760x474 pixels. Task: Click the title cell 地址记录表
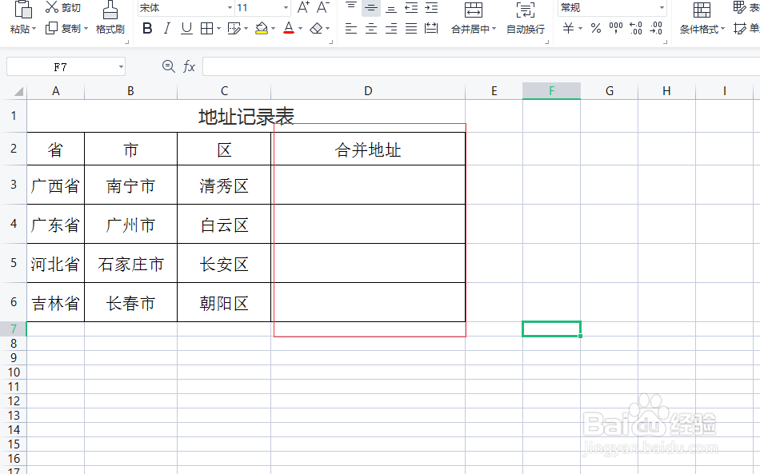click(246, 116)
